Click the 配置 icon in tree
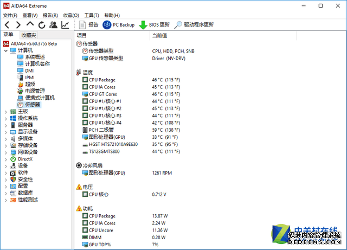 pyautogui.click(x=13, y=186)
